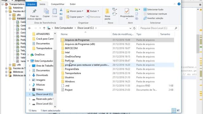Select the BKPCECOM folder
The image size is (203, 114).
(x=117, y=48)
